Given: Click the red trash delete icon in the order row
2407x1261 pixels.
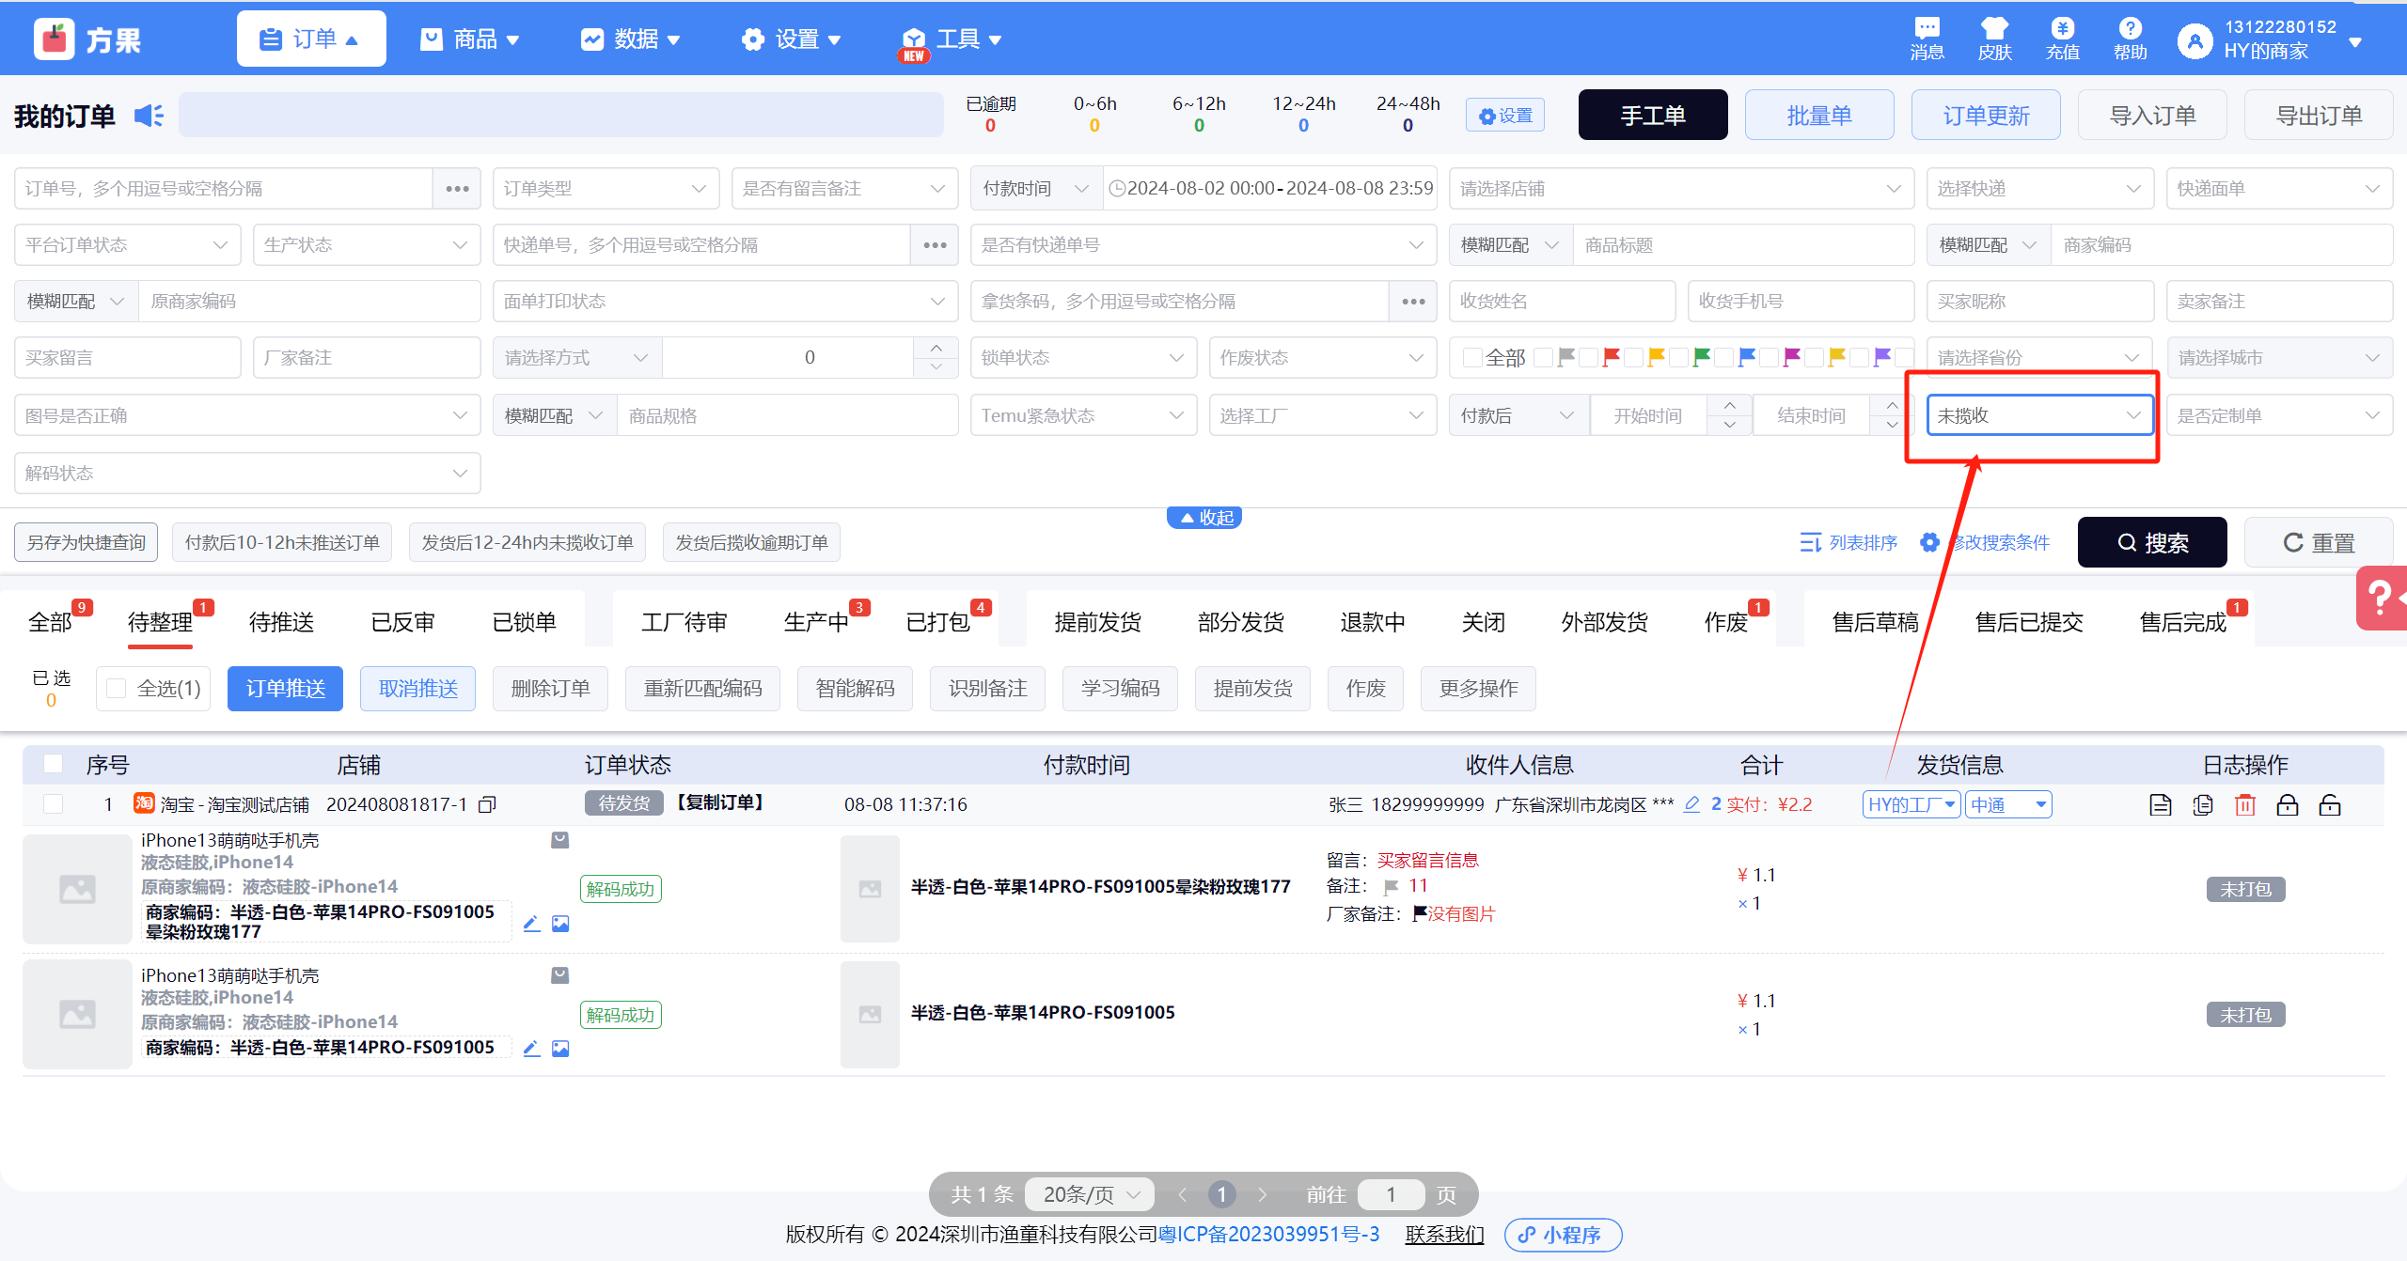Looking at the screenshot, I should [2244, 804].
